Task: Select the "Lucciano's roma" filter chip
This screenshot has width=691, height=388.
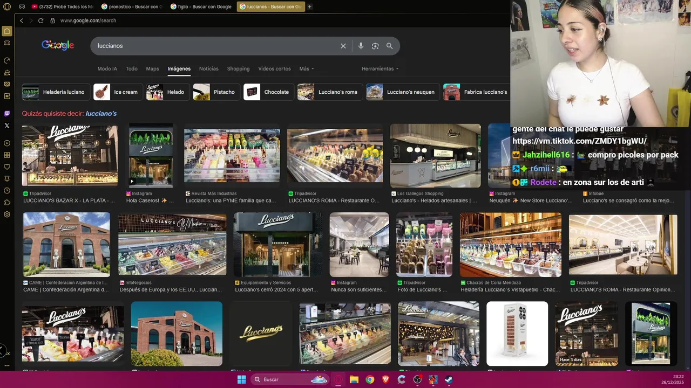Action: tap(330, 92)
